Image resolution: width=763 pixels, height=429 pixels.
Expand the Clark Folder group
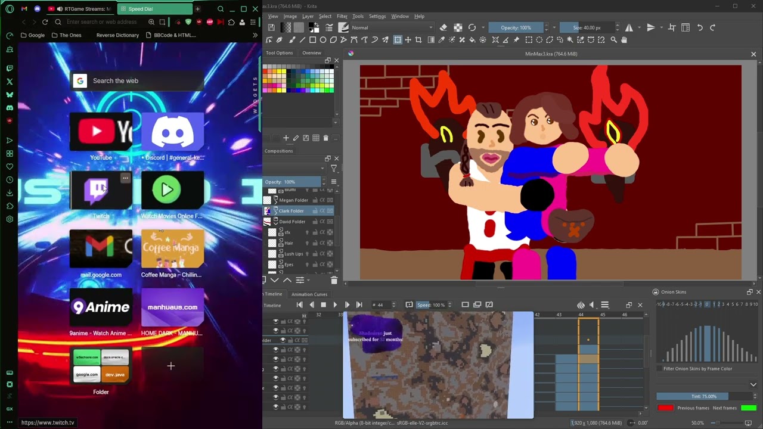pos(275,213)
